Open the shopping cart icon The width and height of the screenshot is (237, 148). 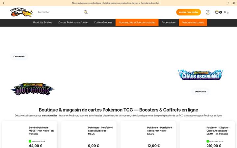[217, 12]
